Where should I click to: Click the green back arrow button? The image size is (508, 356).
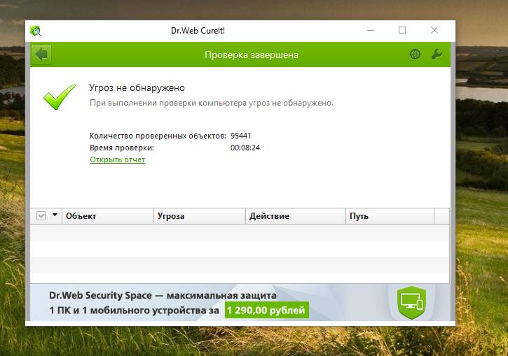(41, 55)
